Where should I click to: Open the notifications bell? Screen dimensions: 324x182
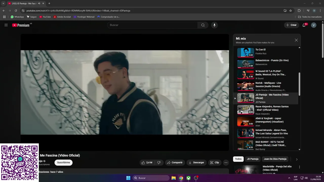tap(304, 25)
